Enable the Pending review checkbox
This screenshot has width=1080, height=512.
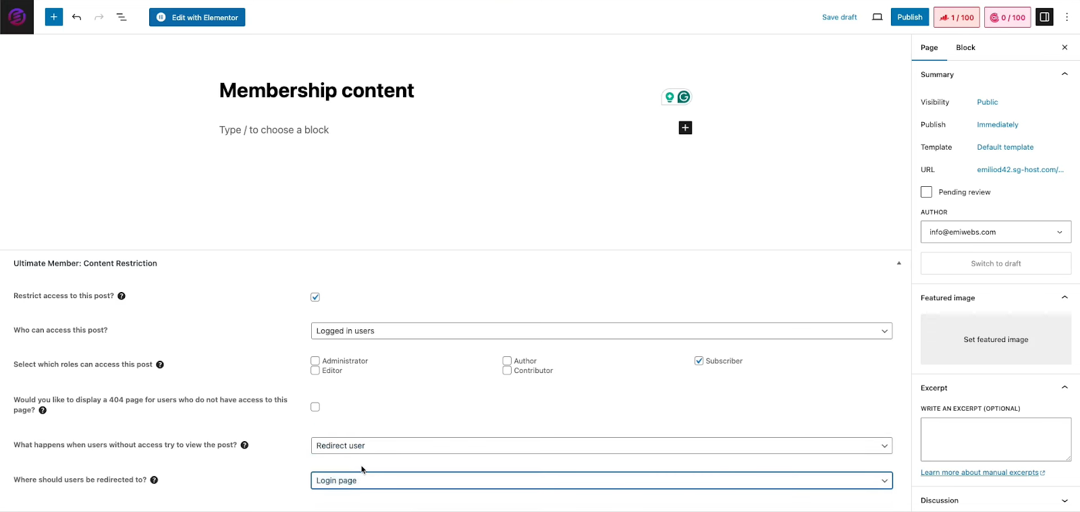coord(926,192)
